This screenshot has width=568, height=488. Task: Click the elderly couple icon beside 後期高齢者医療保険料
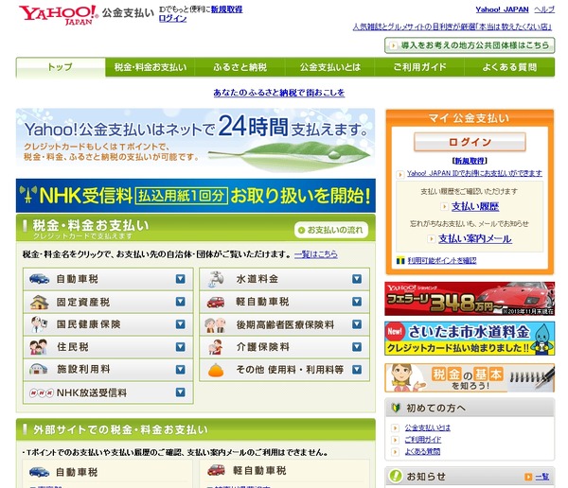(215, 325)
